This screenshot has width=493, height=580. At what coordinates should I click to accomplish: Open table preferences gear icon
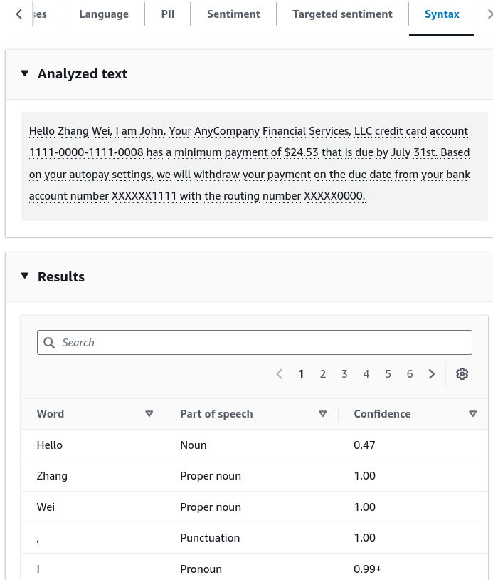coord(462,374)
